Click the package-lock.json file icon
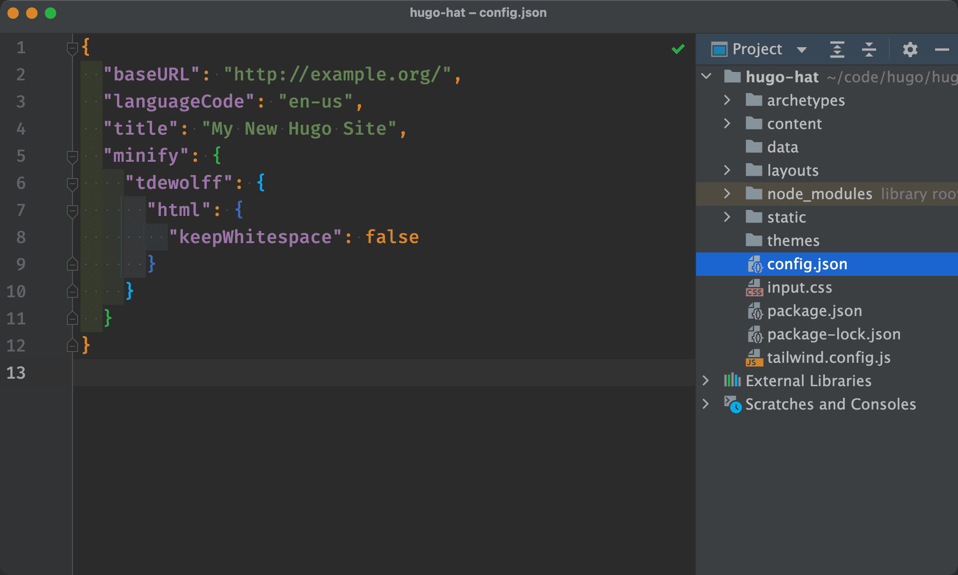This screenshot has width=958, height=575. click(755, 334)
